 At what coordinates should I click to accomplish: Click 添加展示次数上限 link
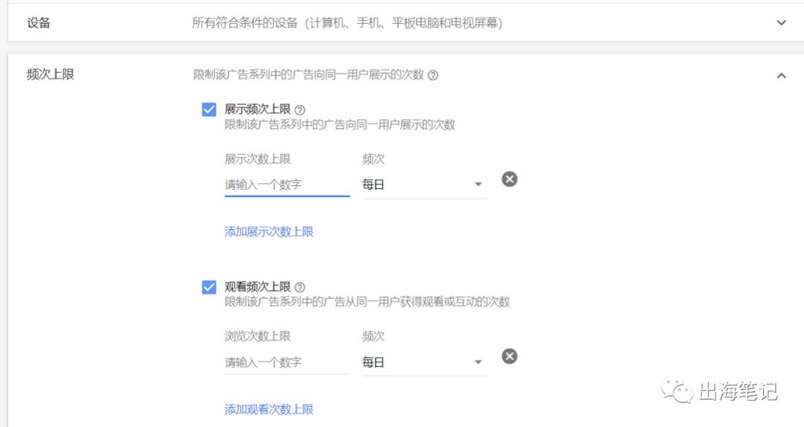[269, 231]
